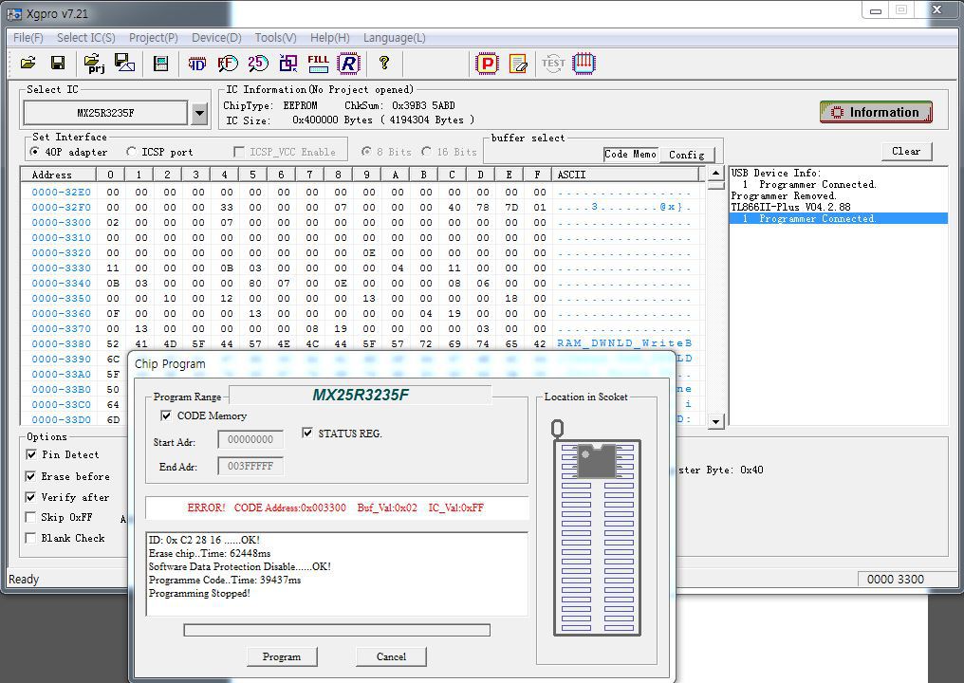Click the chip ID check icon
The height and width of the screenshot is (683, 964).
pos(196,64)
